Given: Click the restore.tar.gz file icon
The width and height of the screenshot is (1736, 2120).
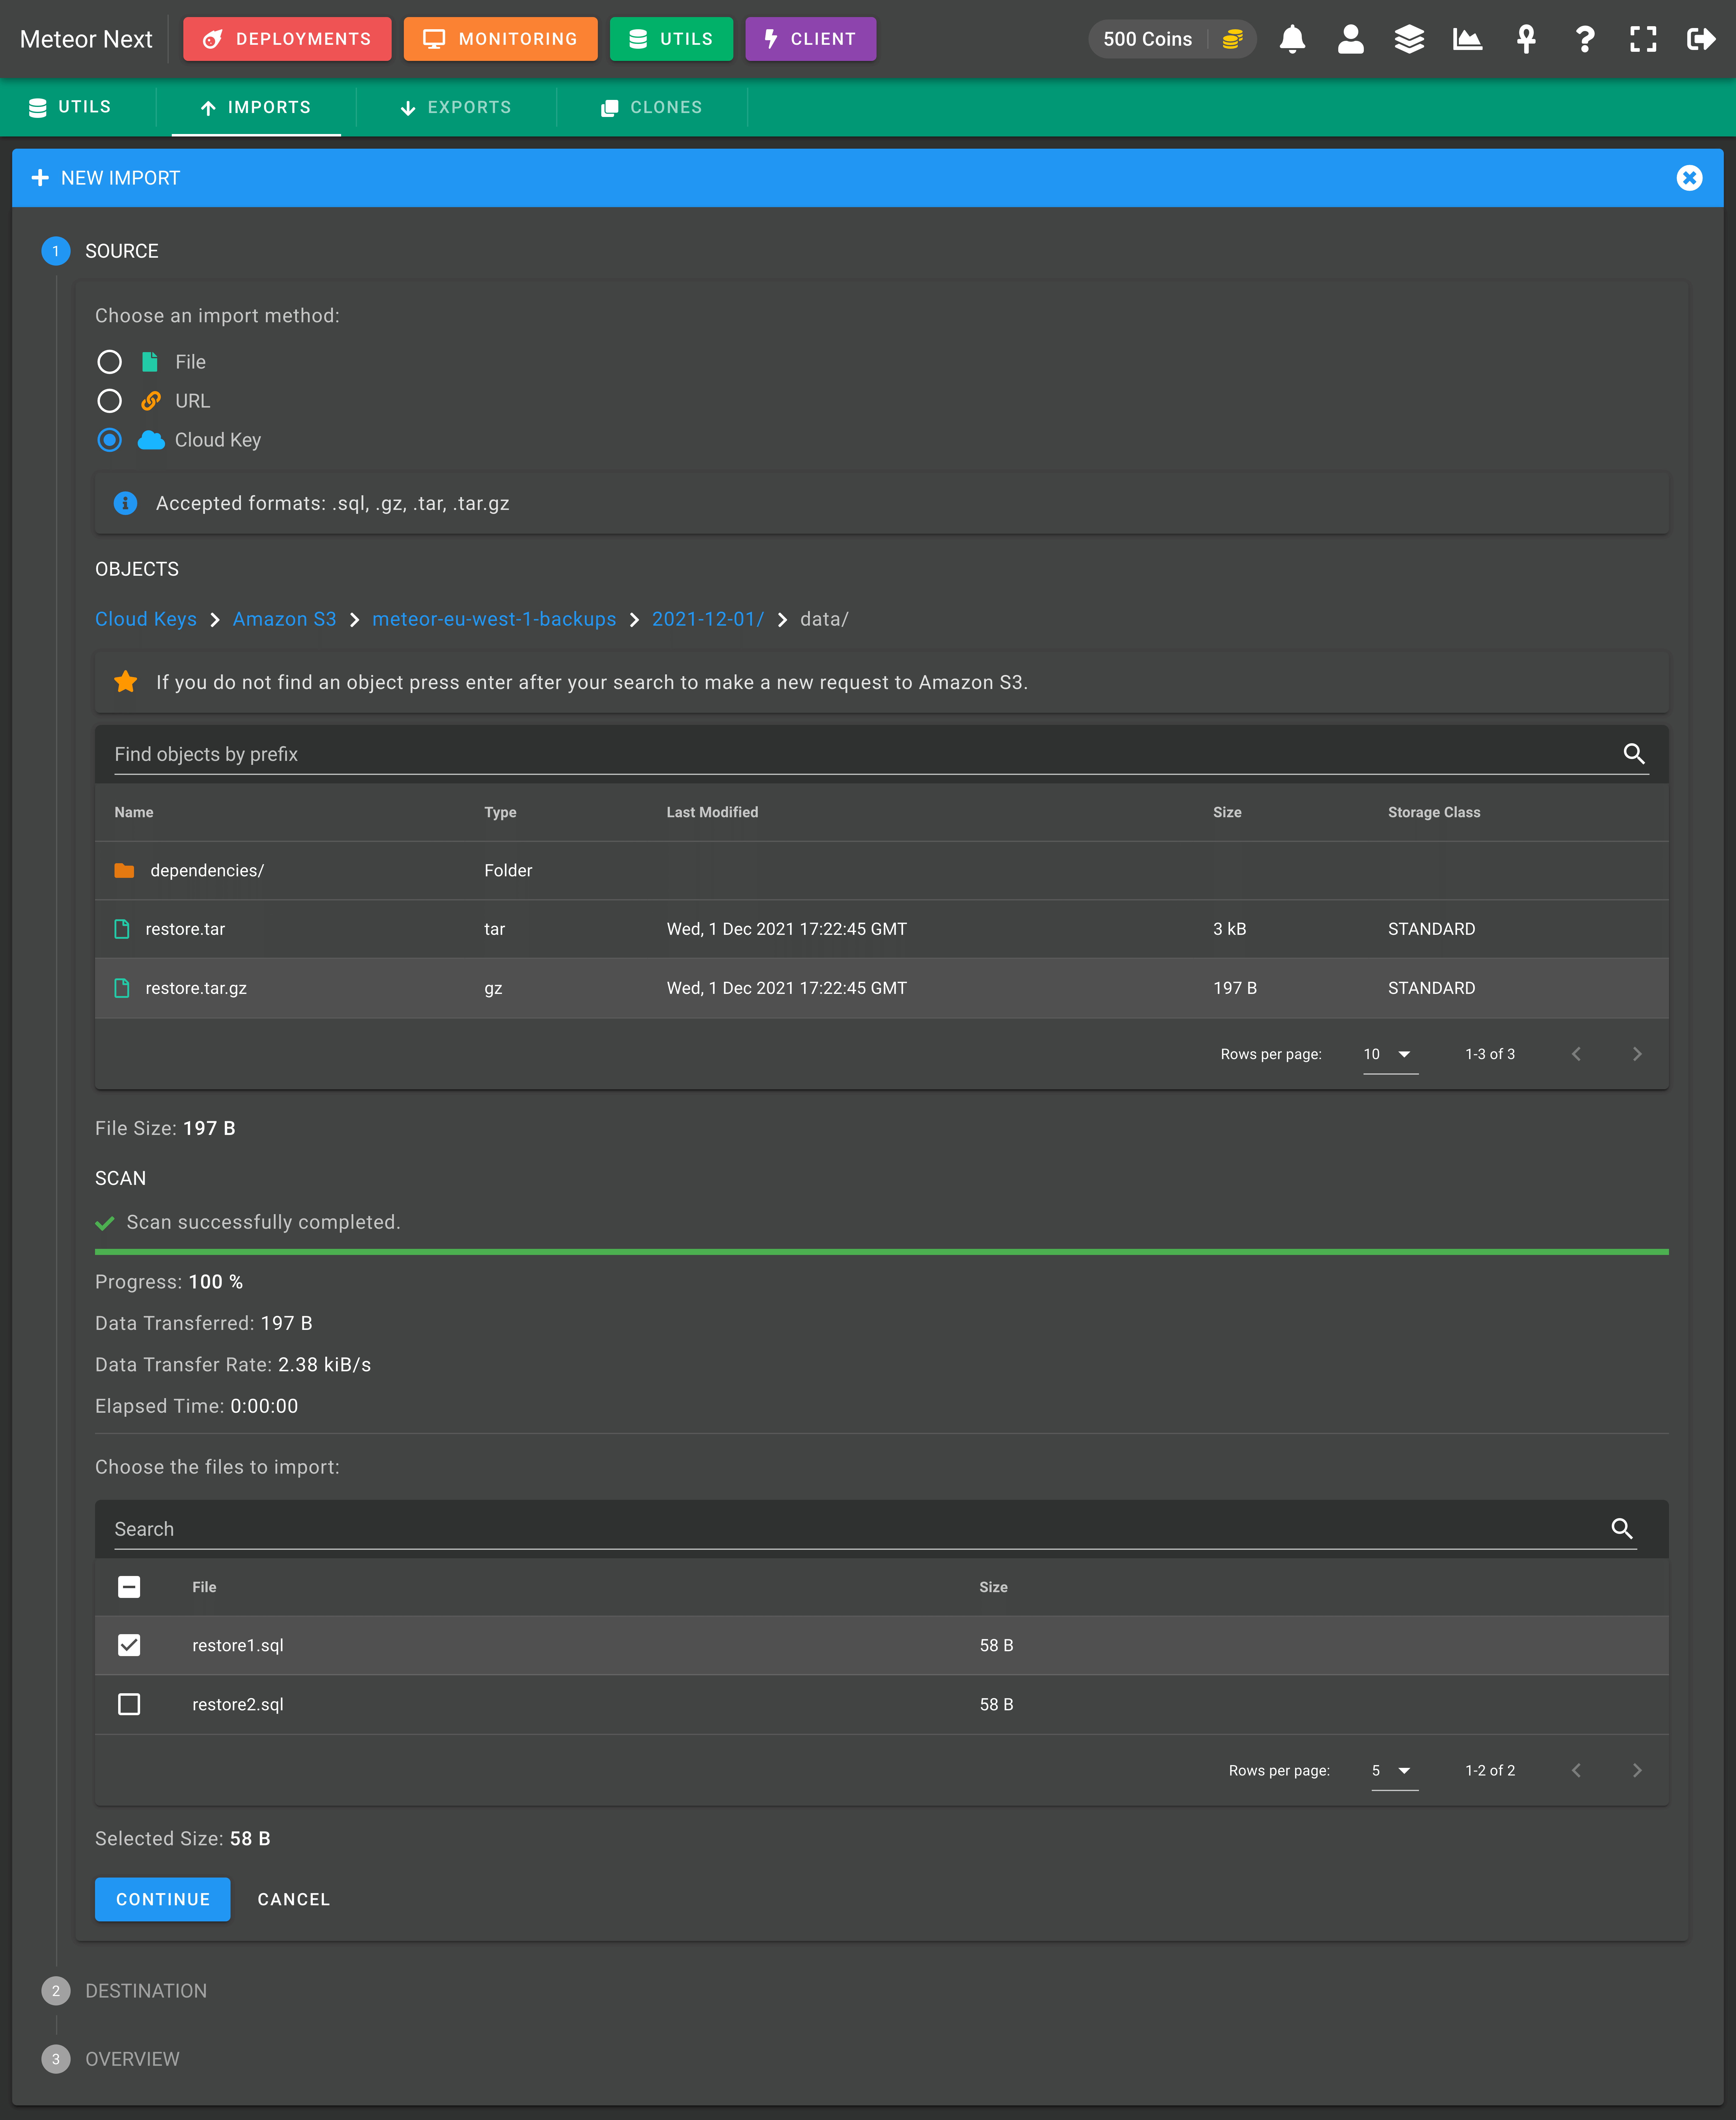Looking at the screenshot, I should point(122,988).
